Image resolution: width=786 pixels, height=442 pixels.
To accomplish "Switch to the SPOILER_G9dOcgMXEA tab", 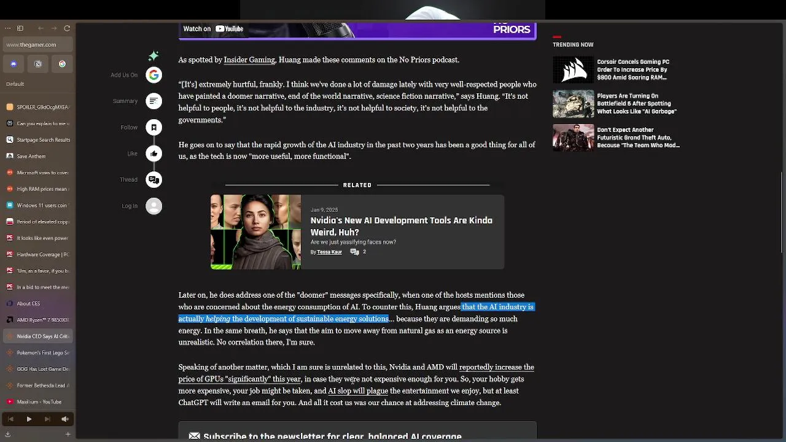I will 37,107.
